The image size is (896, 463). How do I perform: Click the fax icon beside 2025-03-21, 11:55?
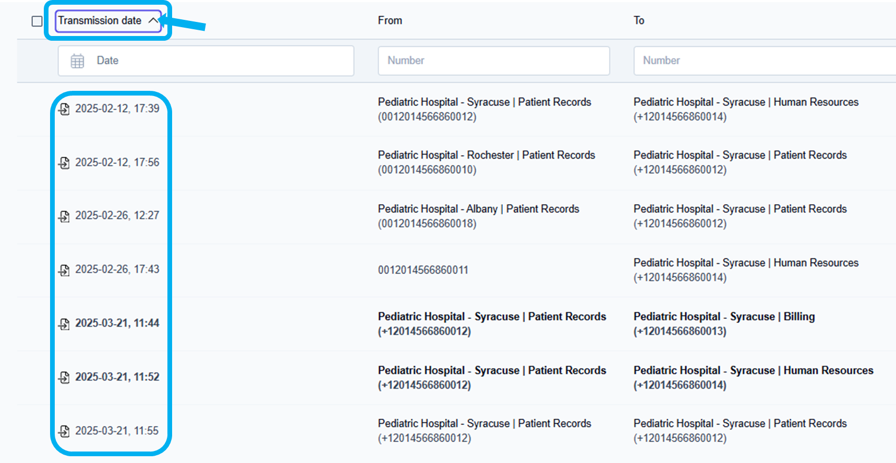point(64,431)
